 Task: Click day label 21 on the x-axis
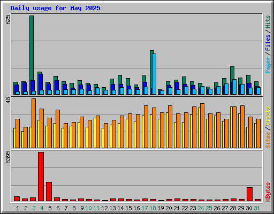tap(177, 208)
